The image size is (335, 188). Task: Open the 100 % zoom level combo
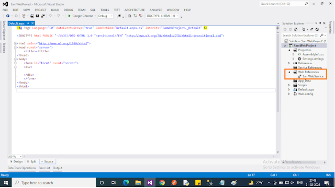[x=15, y=157]
